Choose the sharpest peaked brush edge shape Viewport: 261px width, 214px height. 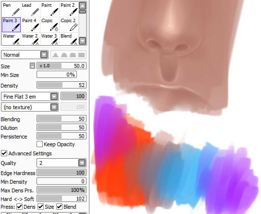coord(55,55)
